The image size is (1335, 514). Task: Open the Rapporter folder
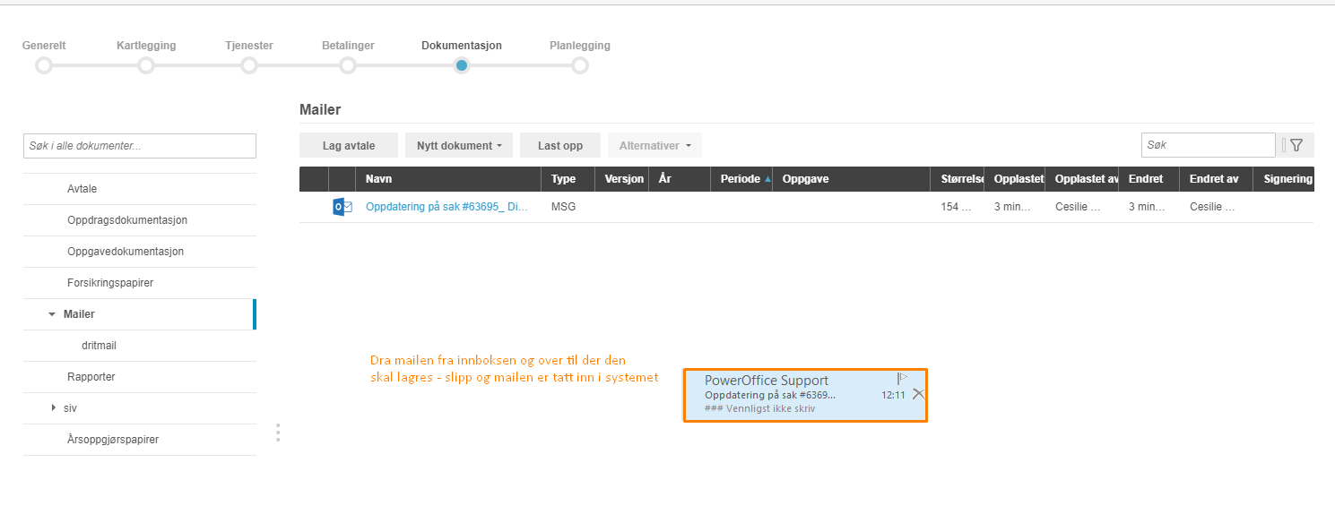(x=139, y=377)
